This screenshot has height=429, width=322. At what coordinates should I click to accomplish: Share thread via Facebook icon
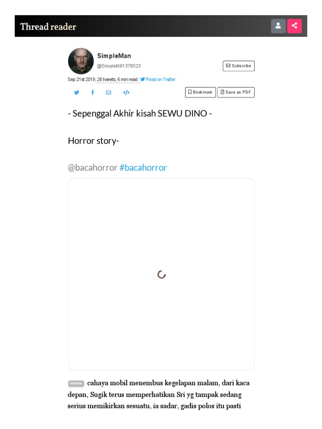coord(93,93)
